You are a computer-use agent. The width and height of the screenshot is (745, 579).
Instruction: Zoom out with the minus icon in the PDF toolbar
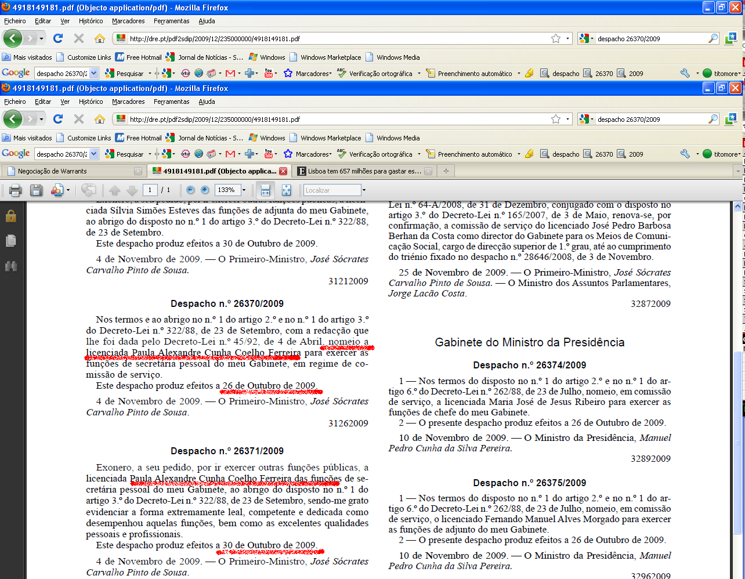coord(190,190)
